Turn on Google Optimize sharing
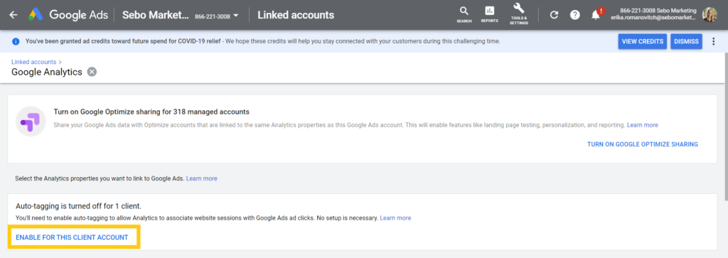 pos(643,144)
